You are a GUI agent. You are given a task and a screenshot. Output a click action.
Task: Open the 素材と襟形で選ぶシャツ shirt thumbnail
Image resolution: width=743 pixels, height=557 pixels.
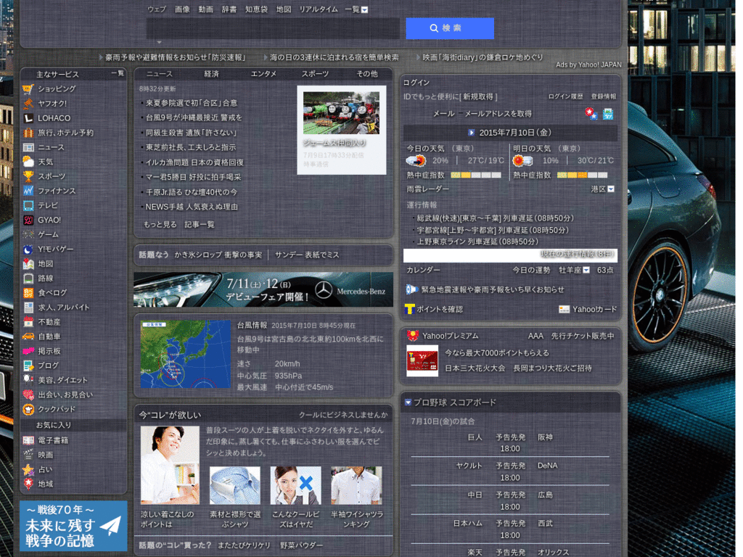click(235, 485)
